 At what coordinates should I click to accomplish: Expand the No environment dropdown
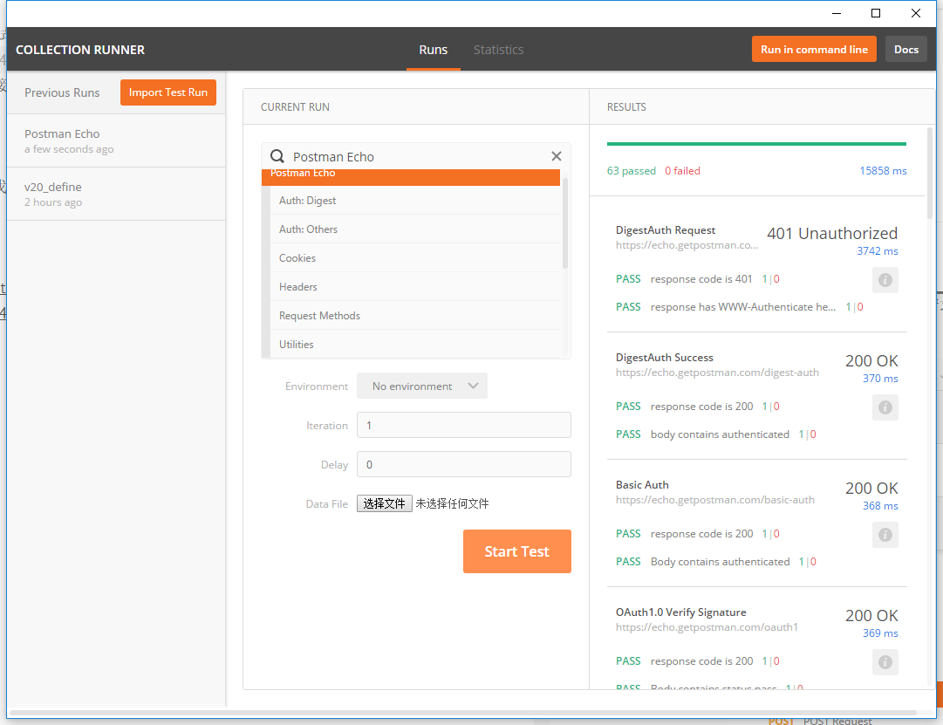tap(422, 386)
